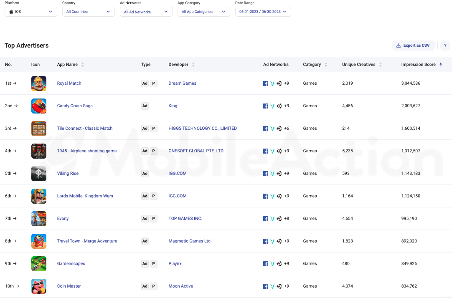
Task: Click the Tile Connect app icon
Action: (38, 129)
